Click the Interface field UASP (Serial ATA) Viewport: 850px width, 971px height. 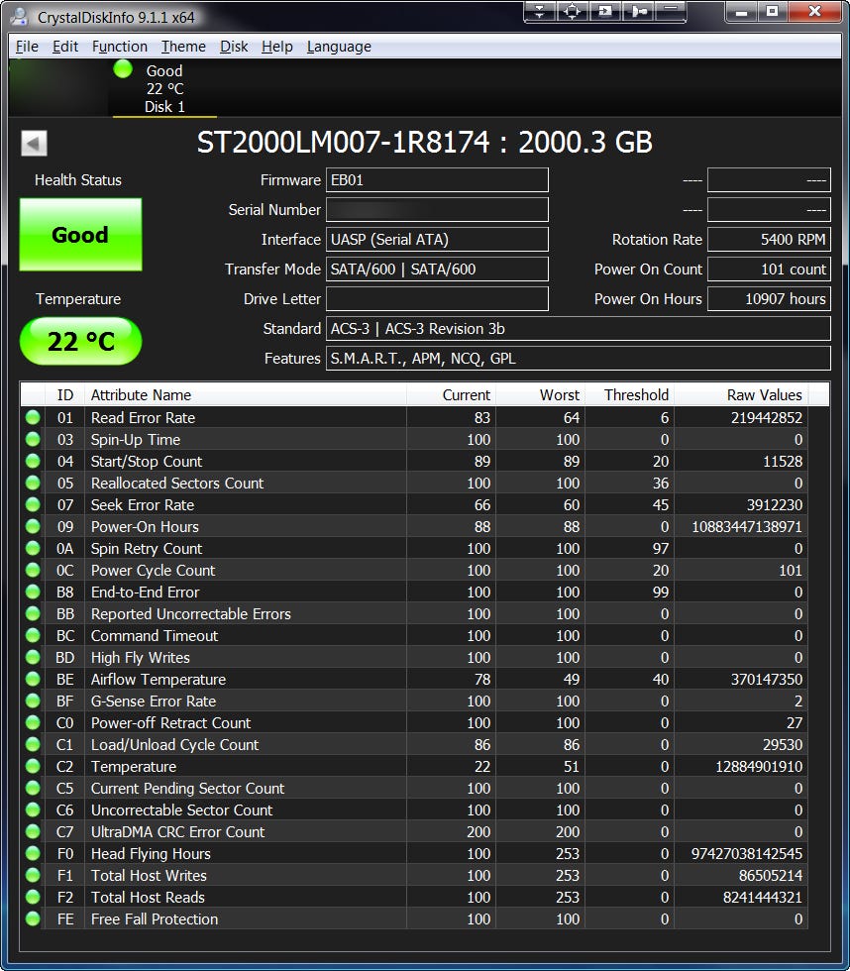click(x=437, y=240)
